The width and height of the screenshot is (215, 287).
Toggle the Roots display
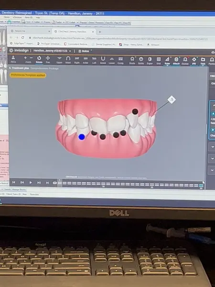pos(132,61)
